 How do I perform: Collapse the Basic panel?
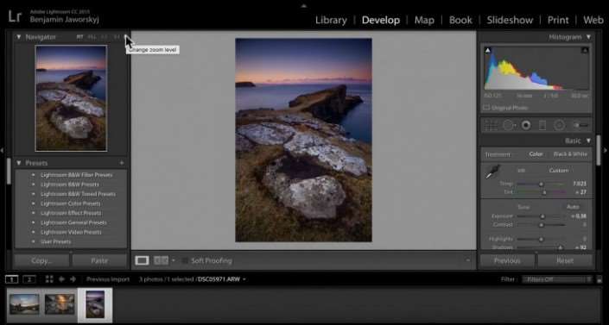coord(588,141)
